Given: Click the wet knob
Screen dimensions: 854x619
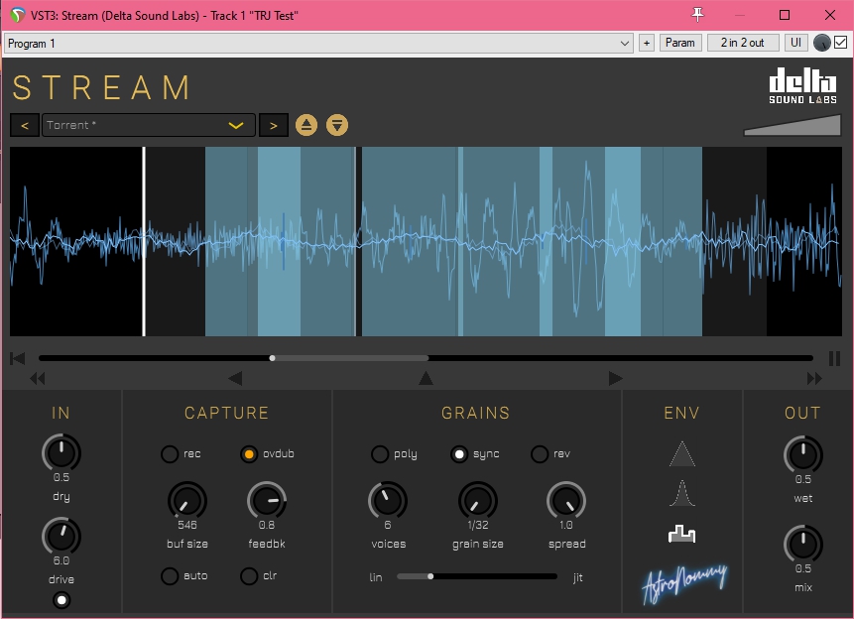Looking at the screenshot, I should [x=803, y=455].
